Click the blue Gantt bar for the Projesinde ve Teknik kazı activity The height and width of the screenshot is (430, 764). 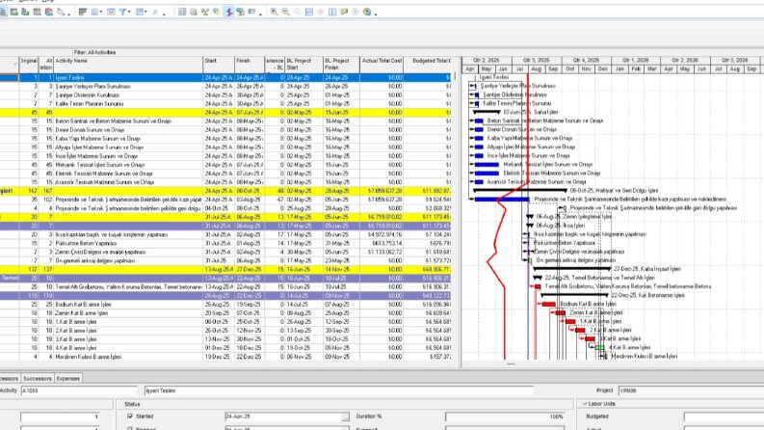(501, 199)
